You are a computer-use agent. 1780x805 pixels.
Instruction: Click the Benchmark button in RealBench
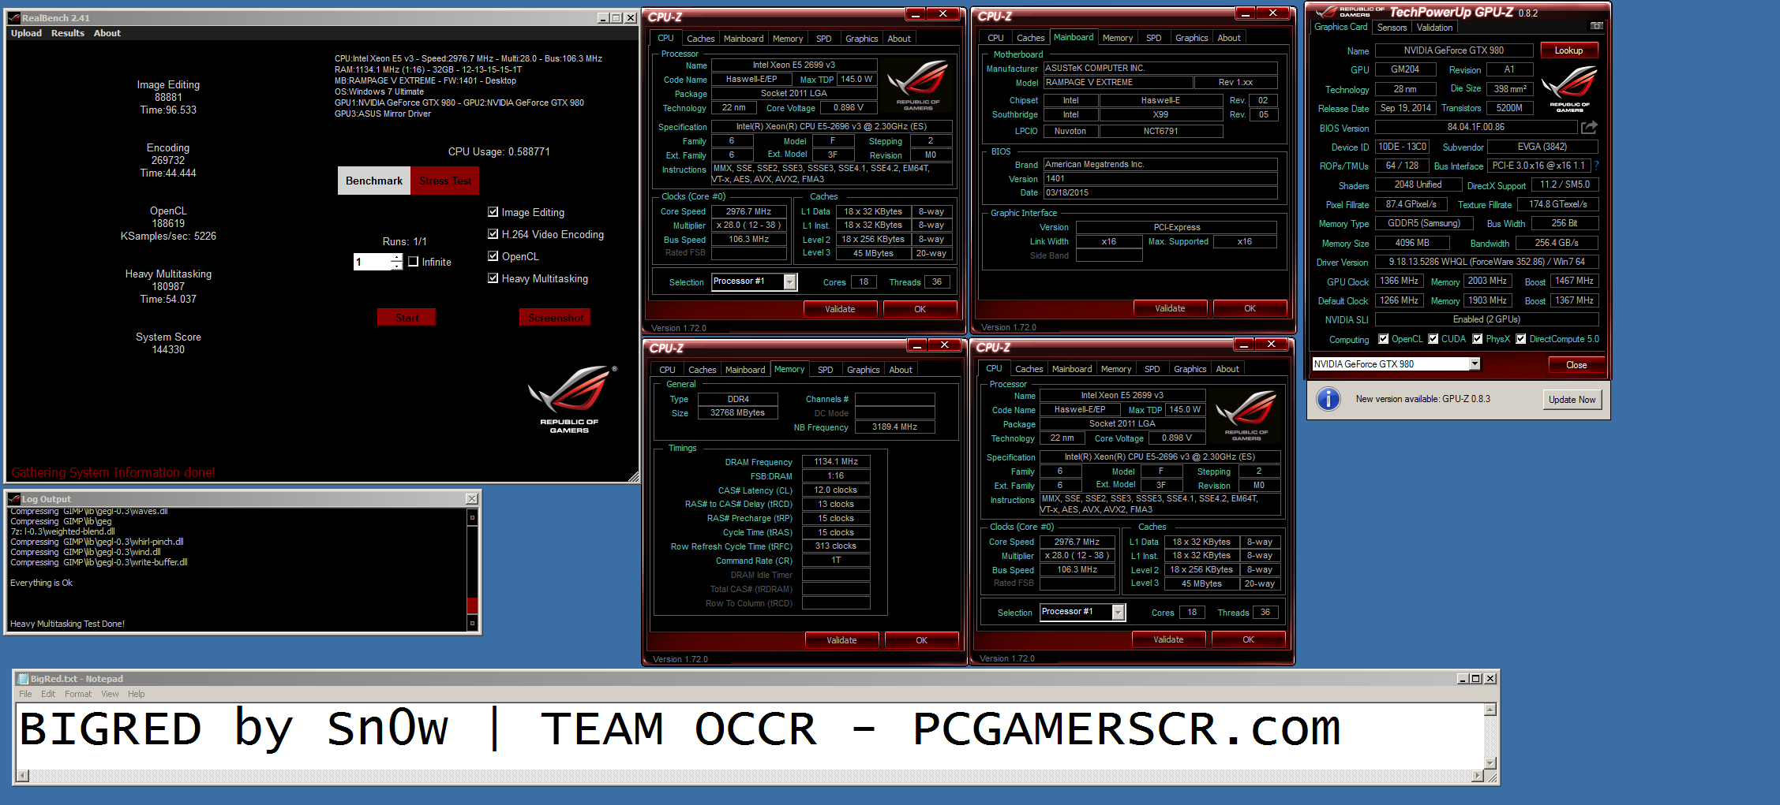tap(374, 181)
